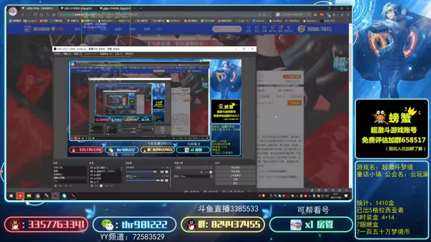Open OBS 帮助 help menu
Image resolution: width=431 pixels, height=242 pixels.
point(129,54)
